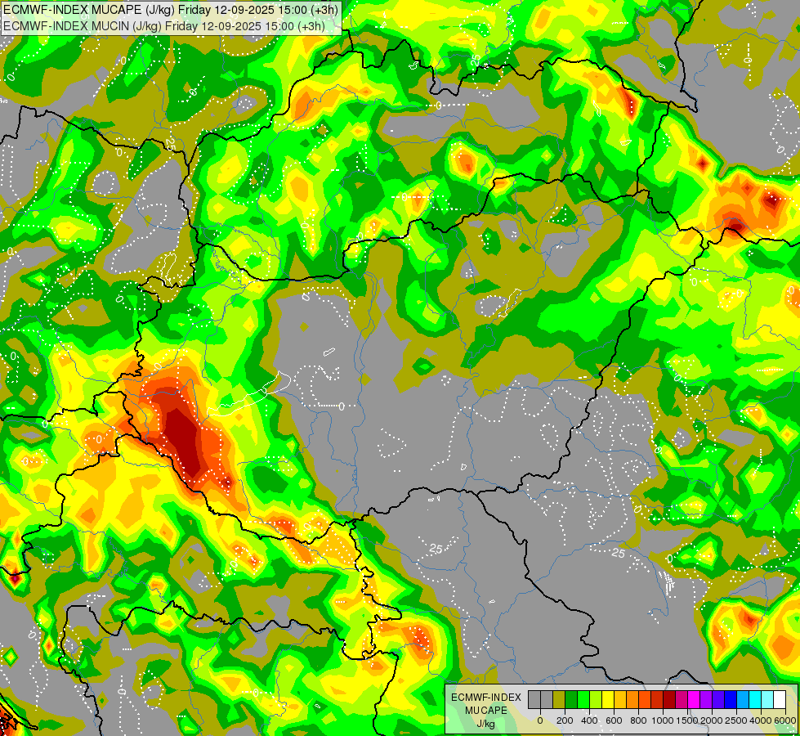Screen dimensions: 800x736
Task: Click the 400 tick label in legend
Action: click(x=589, y=720)
